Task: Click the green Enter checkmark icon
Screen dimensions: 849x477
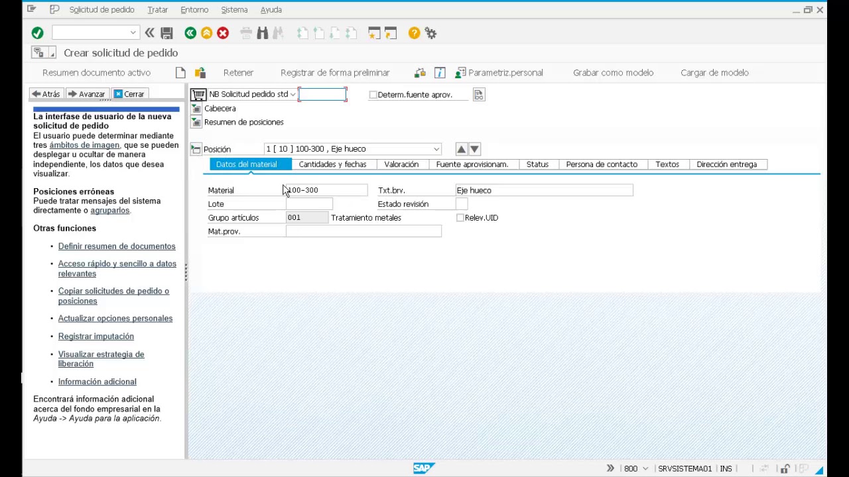Action: [37, 33]
